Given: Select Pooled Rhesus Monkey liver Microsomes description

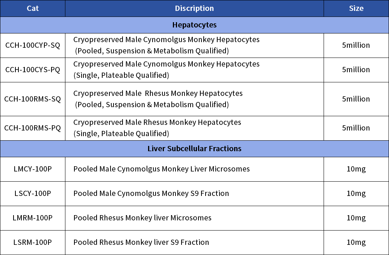Looking at the screenshot, I should (x=142, y=218).
